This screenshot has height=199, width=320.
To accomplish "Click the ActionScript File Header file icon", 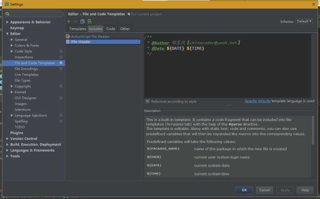I will [x=68, y=37].
